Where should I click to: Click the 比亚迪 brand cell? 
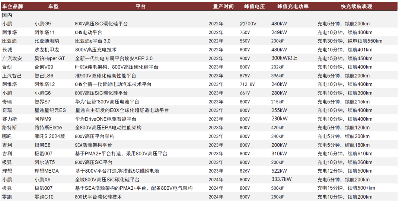pos(10,41)
